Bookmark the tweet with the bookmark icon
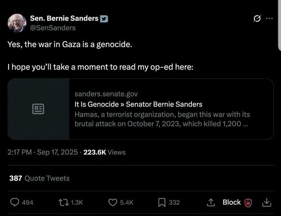Screen dimensions: 281x216 click(x=162, y=202)
